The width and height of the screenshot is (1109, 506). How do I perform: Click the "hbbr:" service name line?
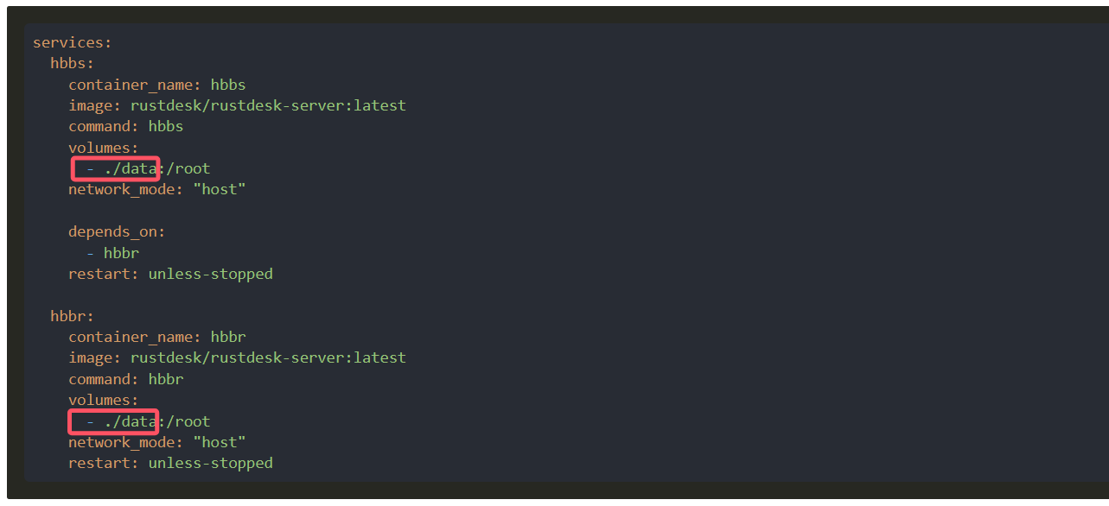point(73,316)
